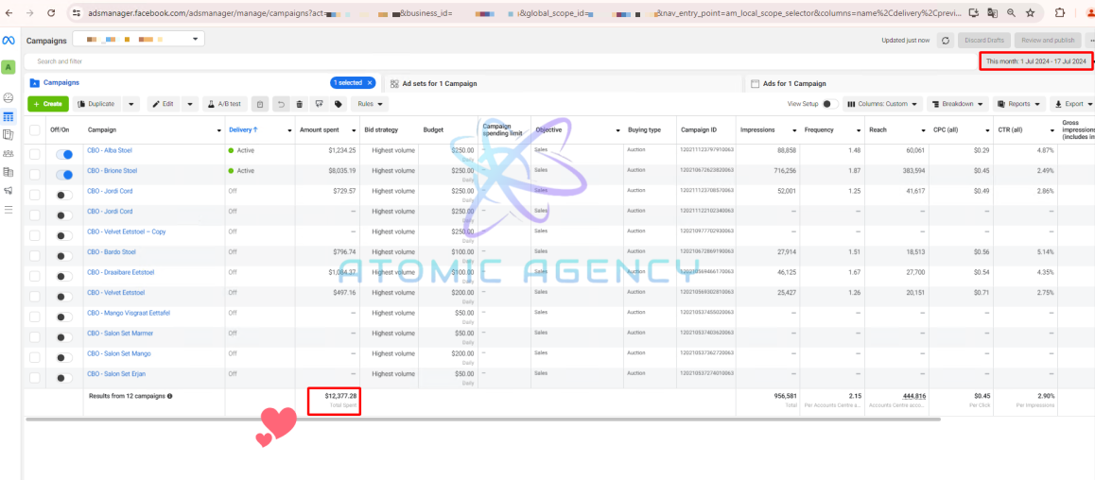Open the Audiences people icon in sidebar
Viewport: 1095px width, 480px height.
[9, 153]
